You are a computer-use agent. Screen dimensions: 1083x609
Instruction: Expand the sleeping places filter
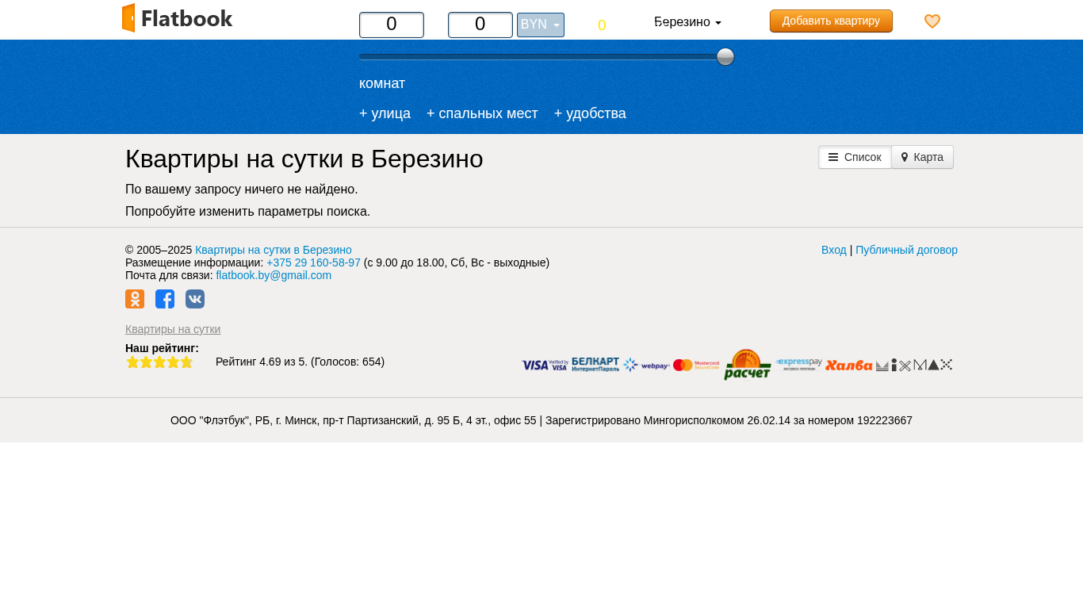pyautogui.click(x=482, y=113)
